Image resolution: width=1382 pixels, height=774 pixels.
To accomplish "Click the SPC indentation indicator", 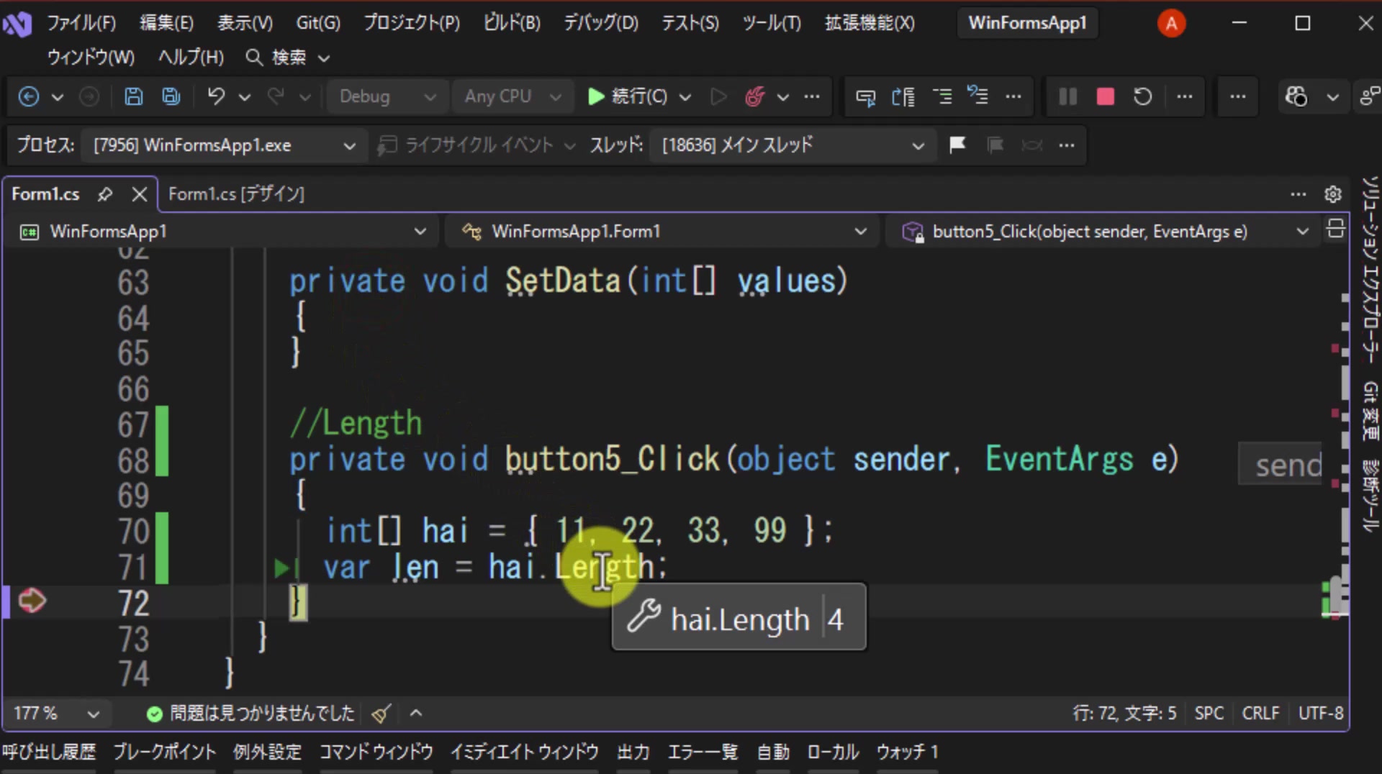I will [x=1209, y=714].
